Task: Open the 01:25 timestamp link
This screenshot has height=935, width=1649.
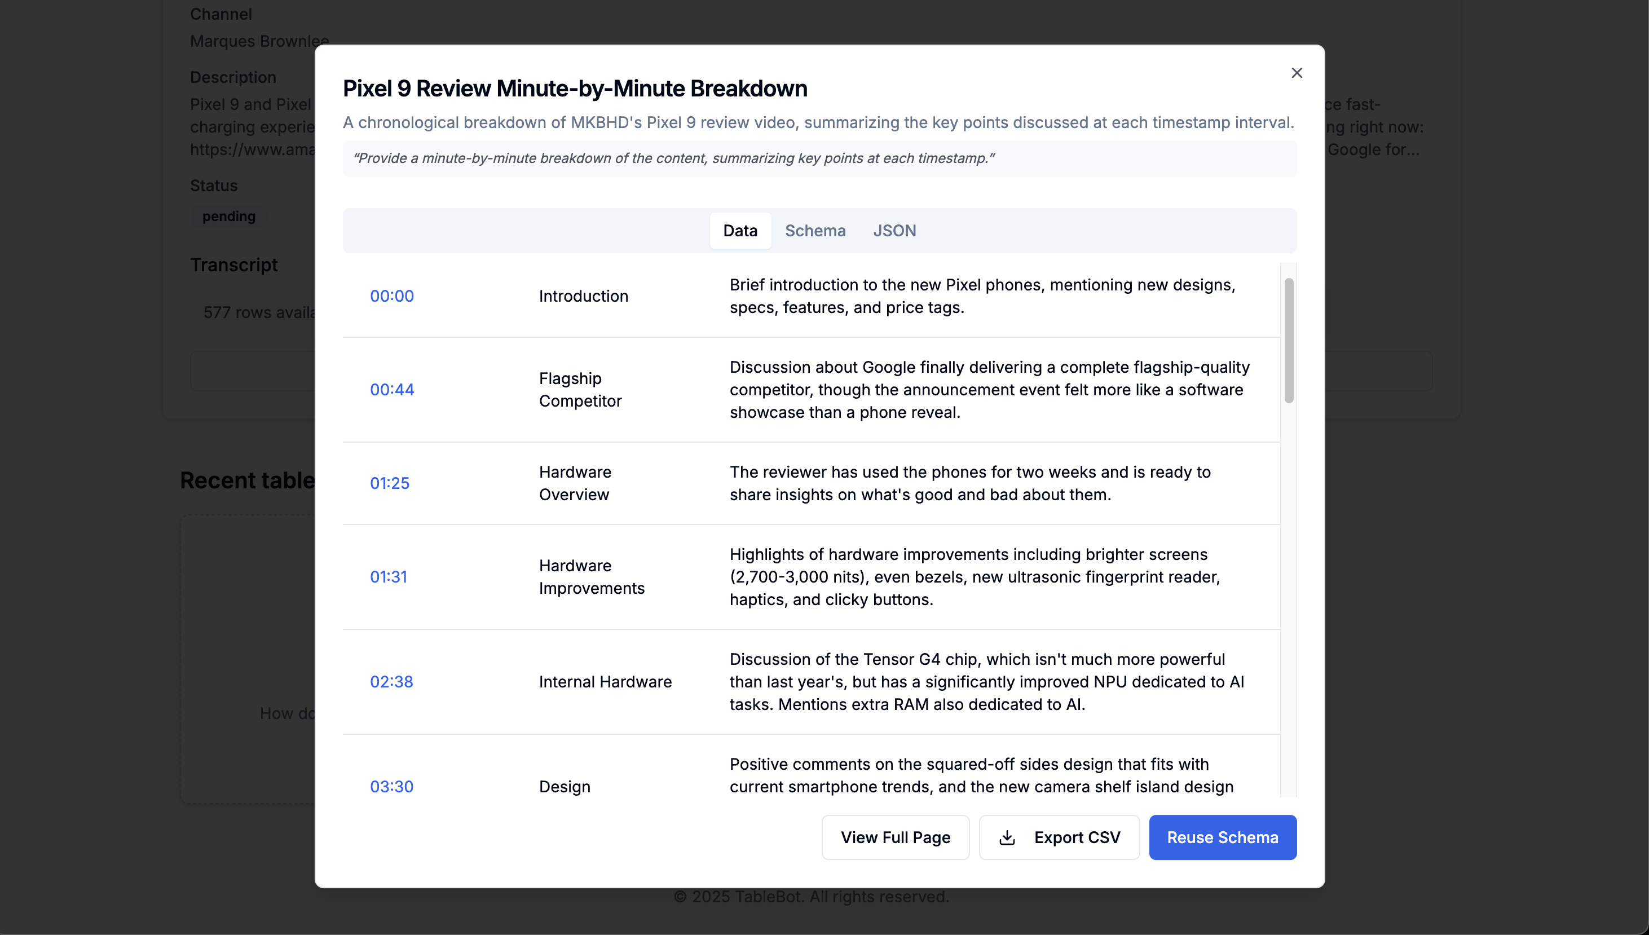Action: 389,483
